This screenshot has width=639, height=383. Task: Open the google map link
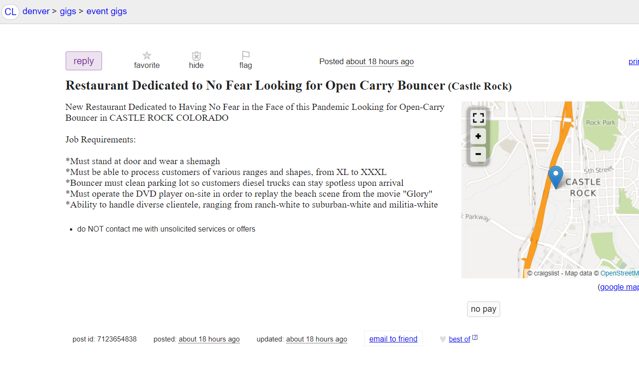coord(619,287)
